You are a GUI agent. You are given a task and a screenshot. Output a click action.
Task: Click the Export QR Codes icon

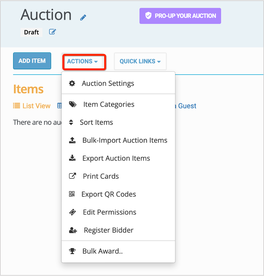pos(72,194)
